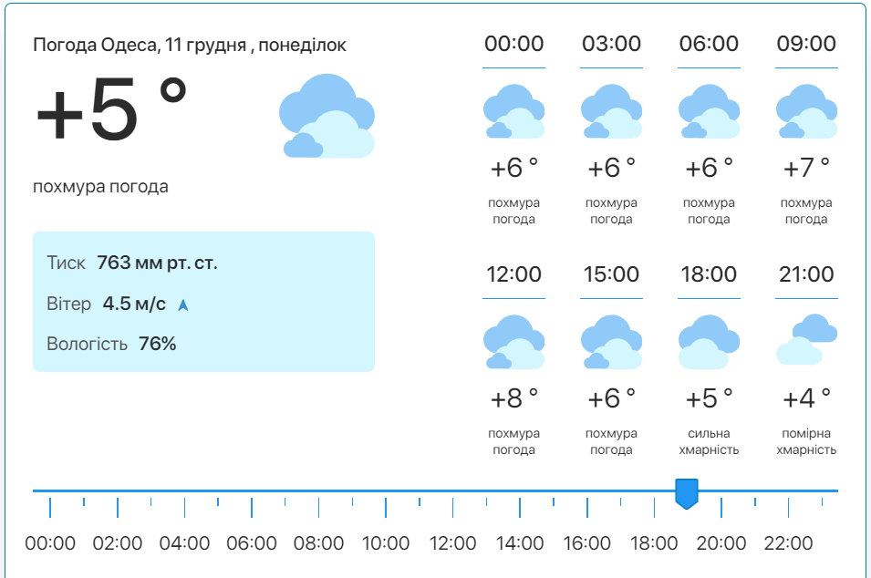Click the humidity value 76%
871x578 pixels.
click(157, 344)
